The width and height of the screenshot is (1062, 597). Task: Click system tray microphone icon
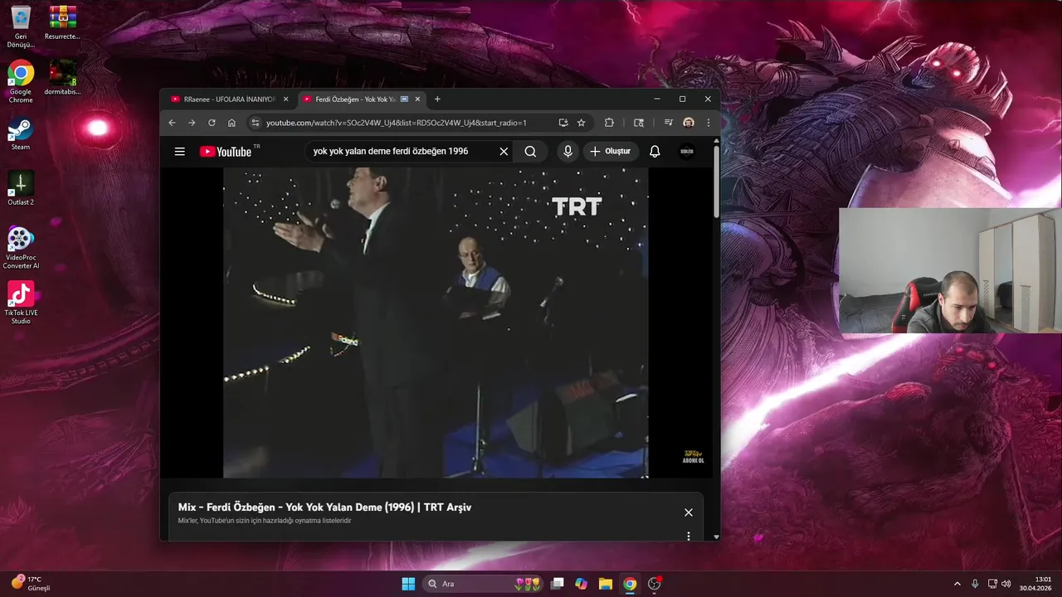tap(975, 584)
